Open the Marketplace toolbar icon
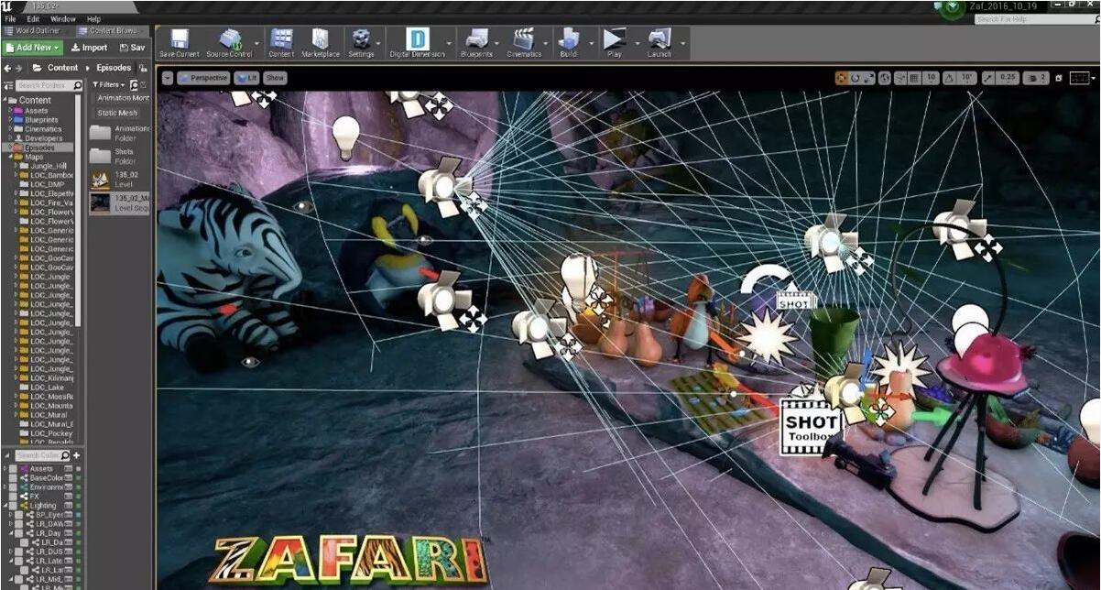1101x590 pixels. pyautogui.click(x=321, y=42)
